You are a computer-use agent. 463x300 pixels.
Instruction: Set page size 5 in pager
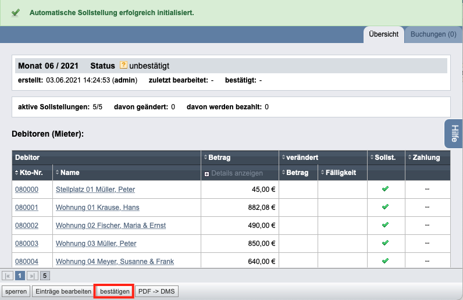point(45,276)
